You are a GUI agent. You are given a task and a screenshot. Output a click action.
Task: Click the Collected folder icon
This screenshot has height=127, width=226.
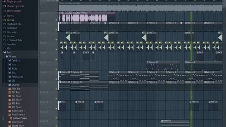[x=5, y=28]
